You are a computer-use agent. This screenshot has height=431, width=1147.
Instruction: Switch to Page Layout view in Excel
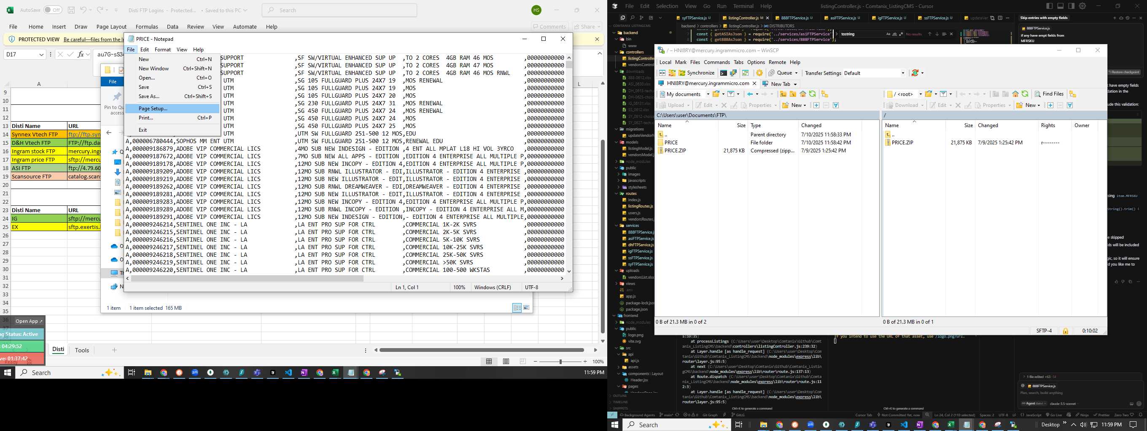506,362
